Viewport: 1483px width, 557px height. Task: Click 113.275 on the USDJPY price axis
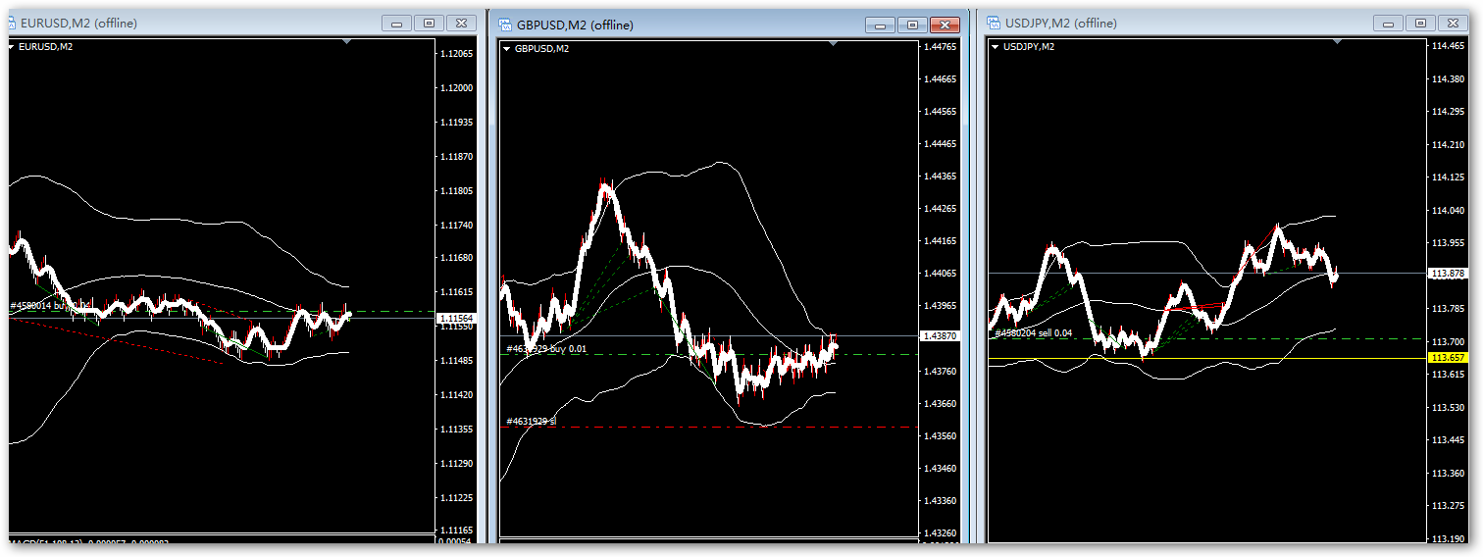[1448, 506]
